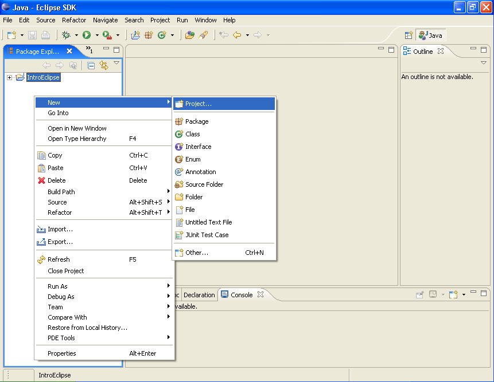Expand the IntroEclipse project tree node
The width and height of the screenshot is (494, 382).
9,77
